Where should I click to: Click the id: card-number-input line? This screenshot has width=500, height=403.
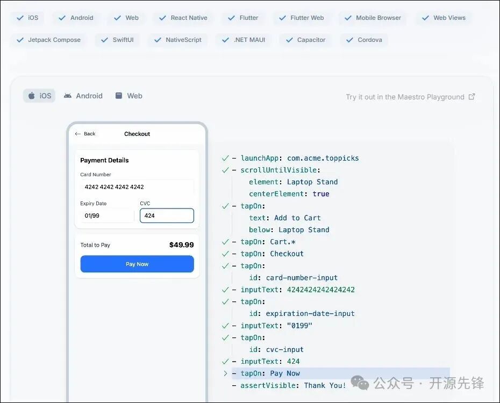[x=294, y=278]
